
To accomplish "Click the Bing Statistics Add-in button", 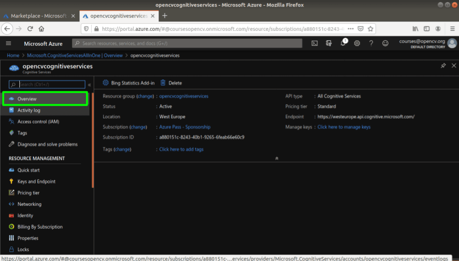I will [x=128, y=83].
